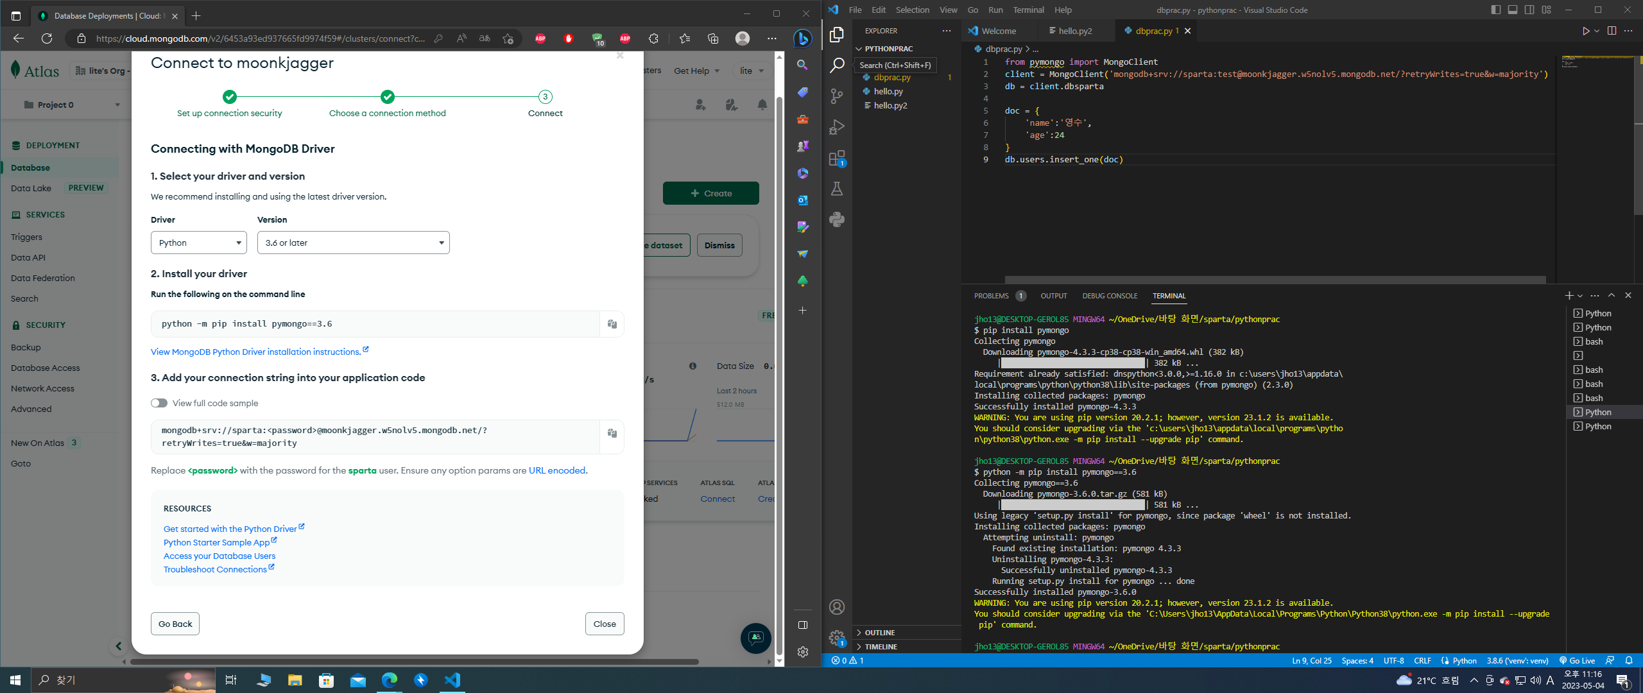Open Edge browser extensions menu

pos(653,38)
